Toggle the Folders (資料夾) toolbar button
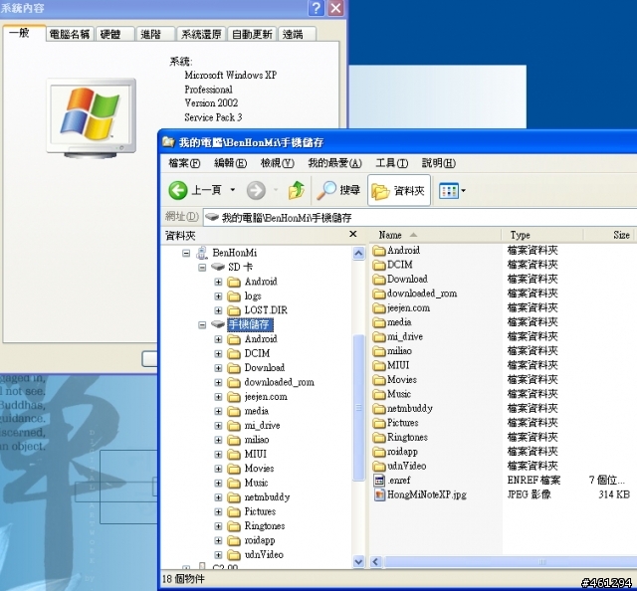This screenshot has height=591, width=637. (x=398, y=190)
